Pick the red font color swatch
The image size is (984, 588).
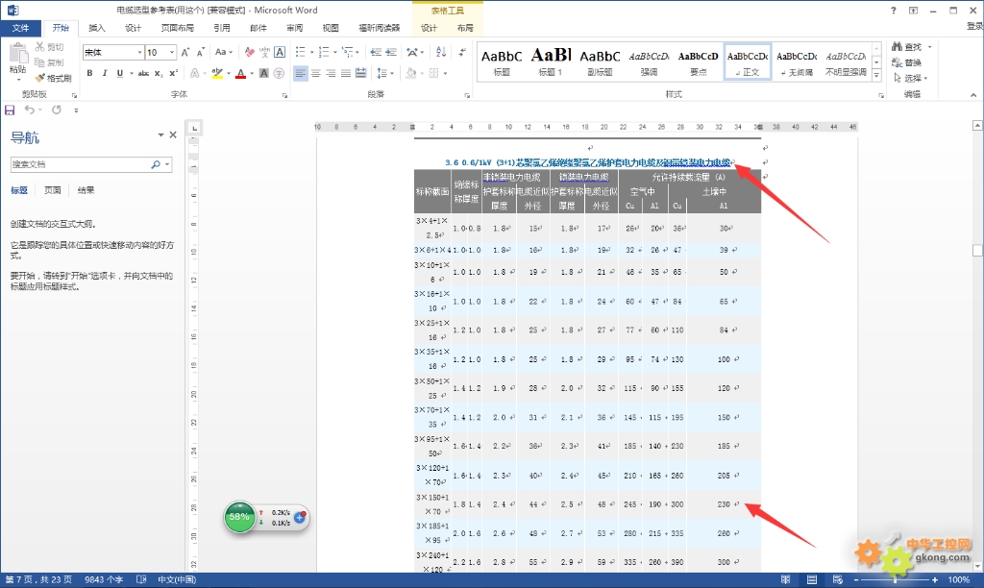point(240,74)
